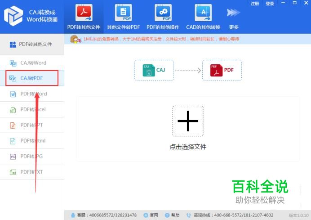Screen dimensions: 311x220
Task: Click the 官网 globe icon
Action: (146, 215)
